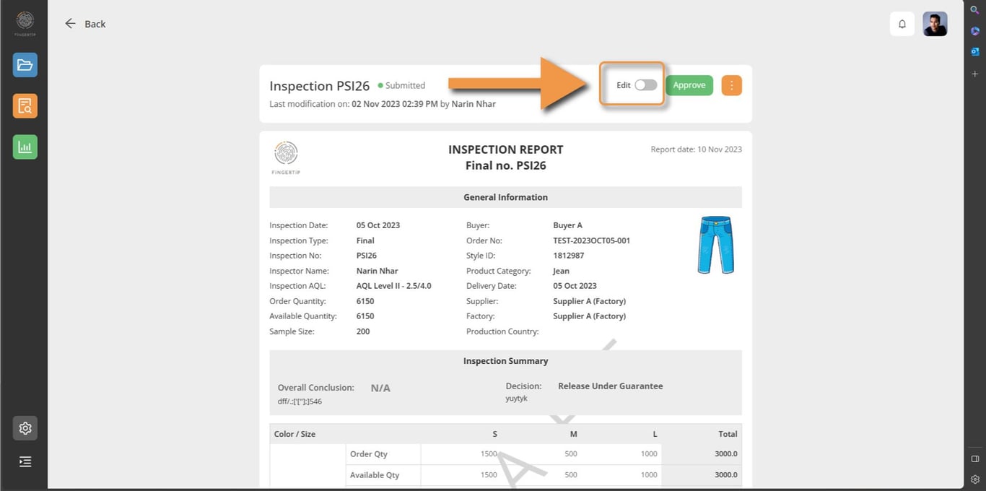Viewport: 986px width, 491px height.
Task: Select Style ID value 1812987
Action: (x=569, y=256)
